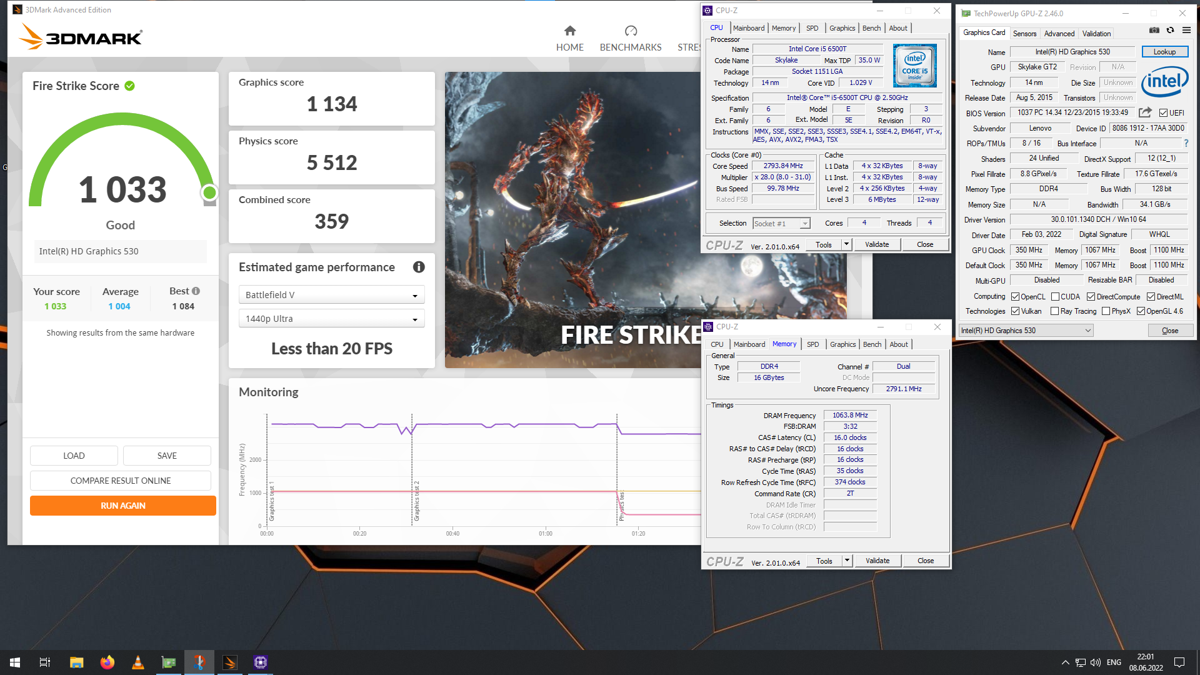Viewport: 1200px width, 675px height.
Task: Open Tools dropdown arrow in CPU-Z CPU window
Action: point(846,244)
